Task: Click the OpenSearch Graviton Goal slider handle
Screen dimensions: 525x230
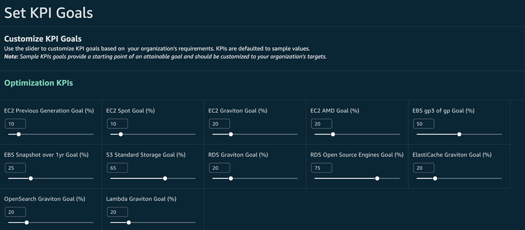Action: click(27, 222)
